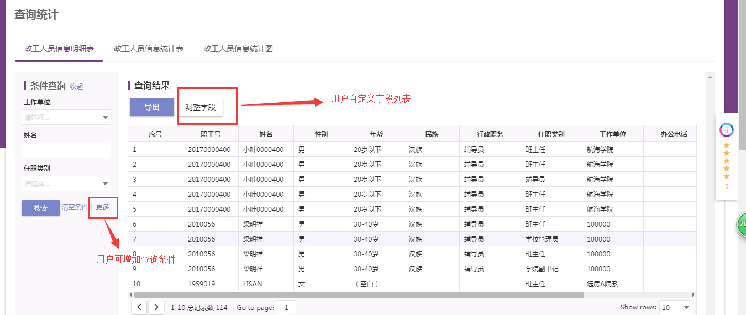
Task: Click 清空条件 link
Action: (75, 207)
